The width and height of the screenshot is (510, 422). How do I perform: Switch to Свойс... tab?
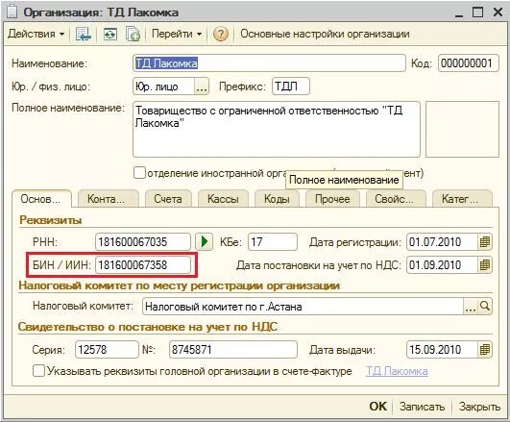[396, 199]
